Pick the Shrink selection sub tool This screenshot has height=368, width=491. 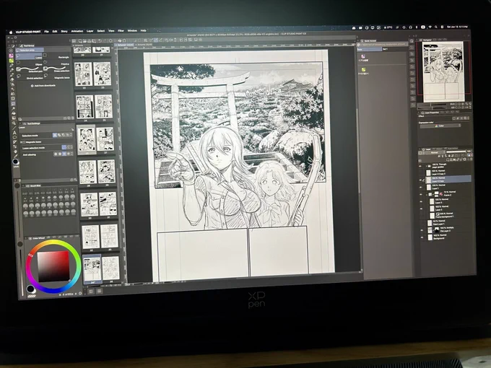(30, 77)
